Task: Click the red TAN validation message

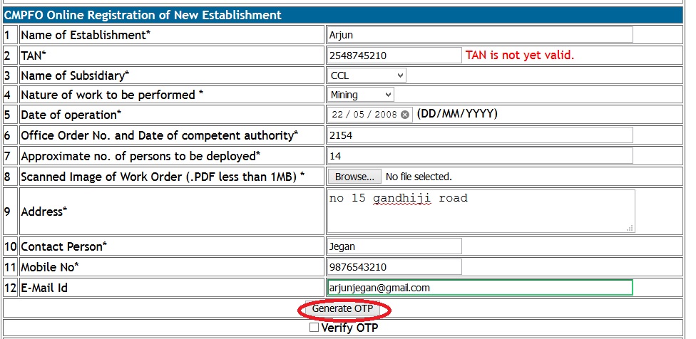Action: [x=519, y=55]
